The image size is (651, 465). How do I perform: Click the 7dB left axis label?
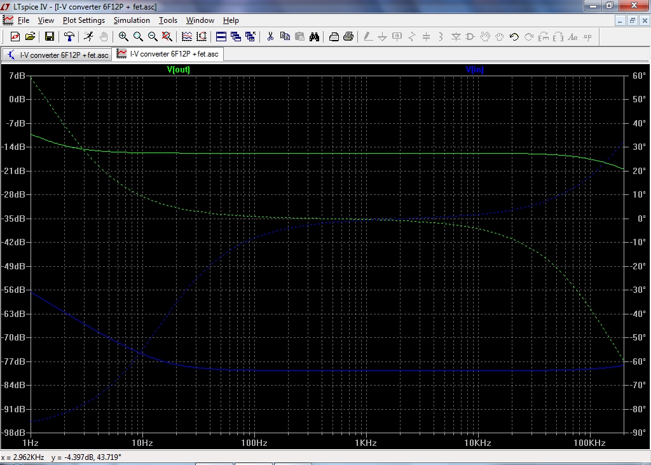(x=17, y=76)
